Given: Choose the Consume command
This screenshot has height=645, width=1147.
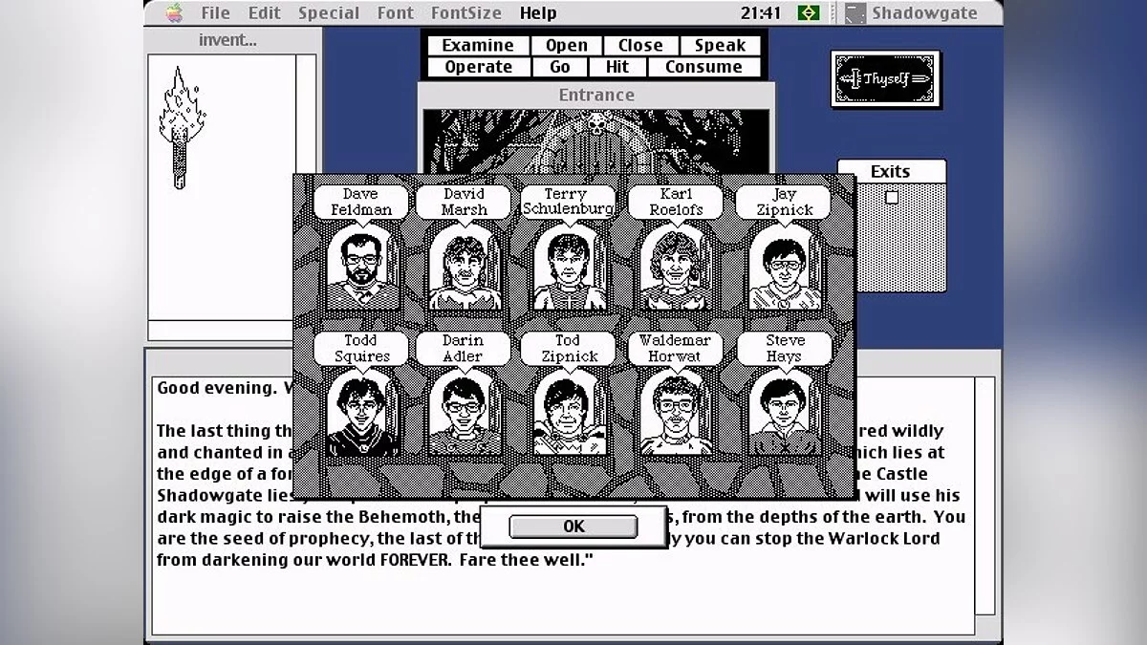Looking at the screenshot, I should pyautogui.click(x=703, y=67).
